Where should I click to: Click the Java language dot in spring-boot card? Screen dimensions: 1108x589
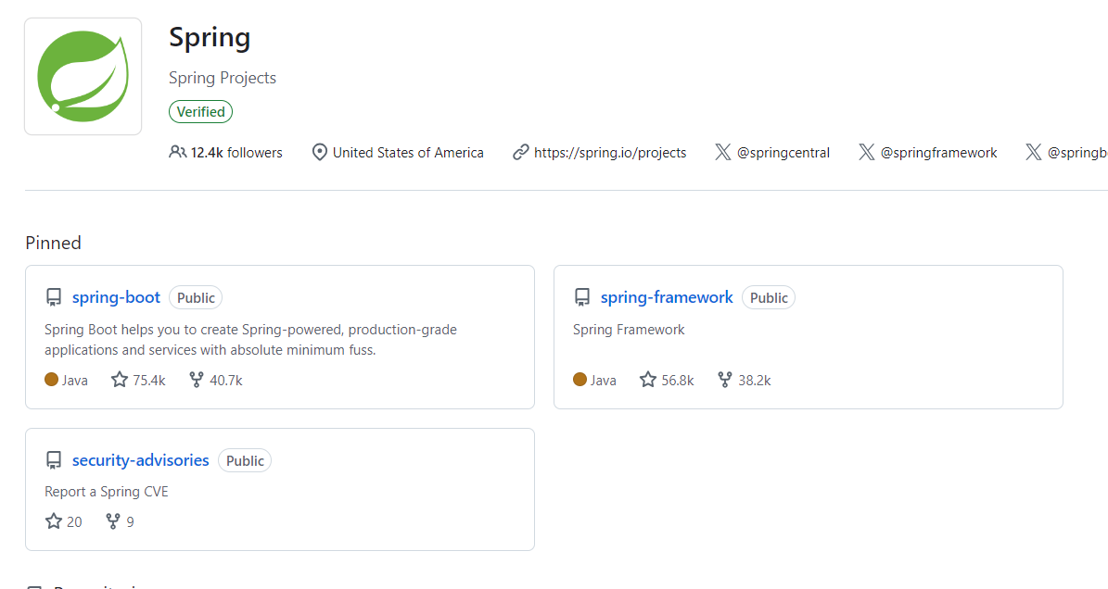pos(51,380)
